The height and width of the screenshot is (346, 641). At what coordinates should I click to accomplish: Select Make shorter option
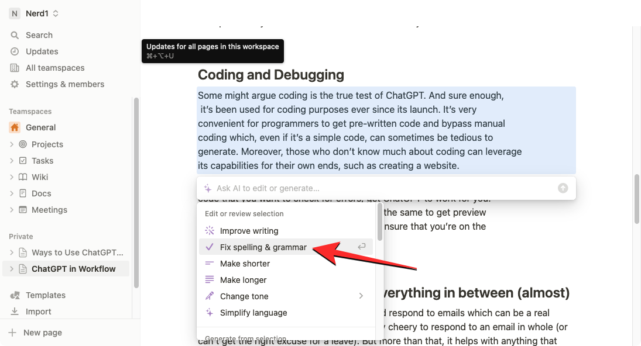coord(286,263)
